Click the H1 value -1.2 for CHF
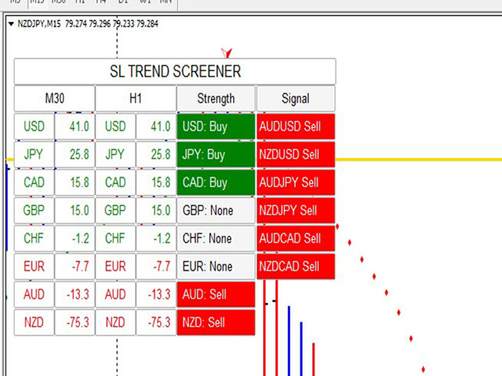 [156, 238]
